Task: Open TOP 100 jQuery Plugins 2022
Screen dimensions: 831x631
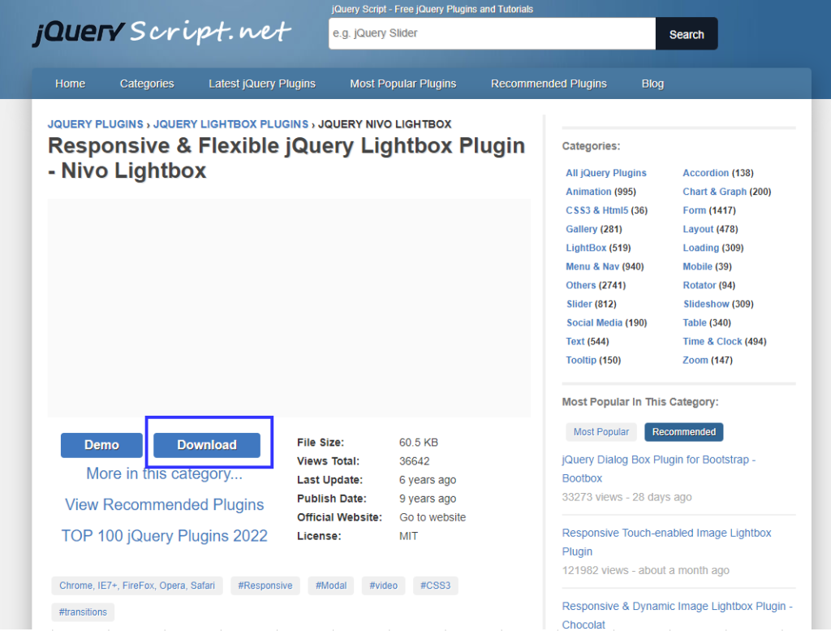Action: click(164, 536)
